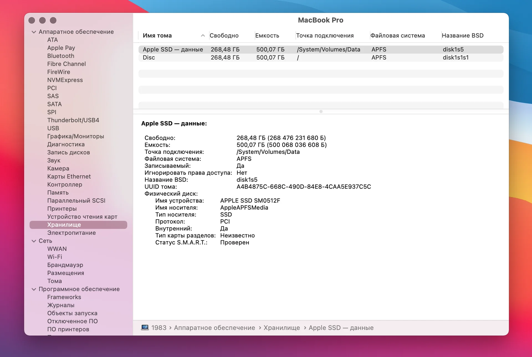Select Bluetooth hardware entry

(61, 56)
